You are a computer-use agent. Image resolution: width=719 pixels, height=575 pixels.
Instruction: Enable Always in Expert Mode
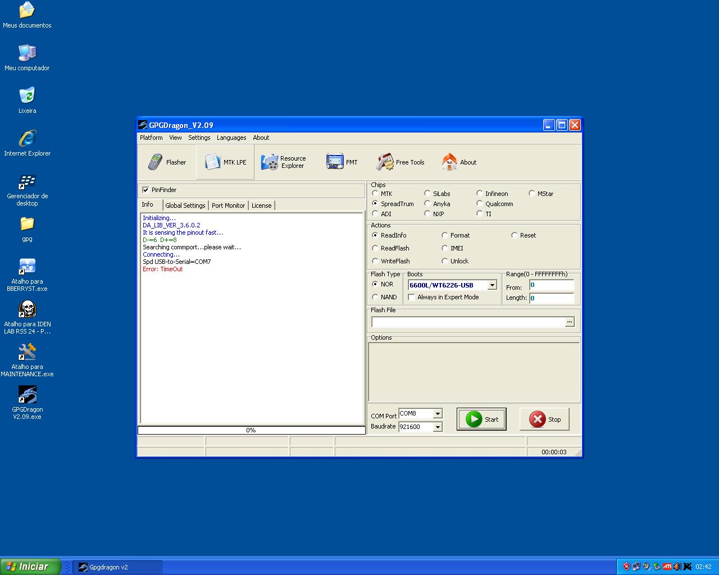click(412, 298)
